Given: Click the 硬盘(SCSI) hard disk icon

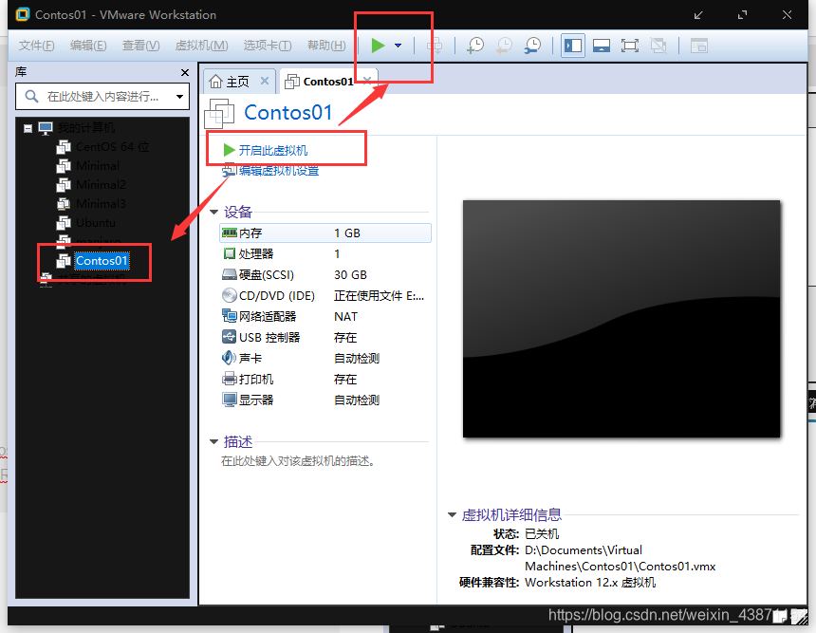Looking at the screenshot, I should [229, 274].
